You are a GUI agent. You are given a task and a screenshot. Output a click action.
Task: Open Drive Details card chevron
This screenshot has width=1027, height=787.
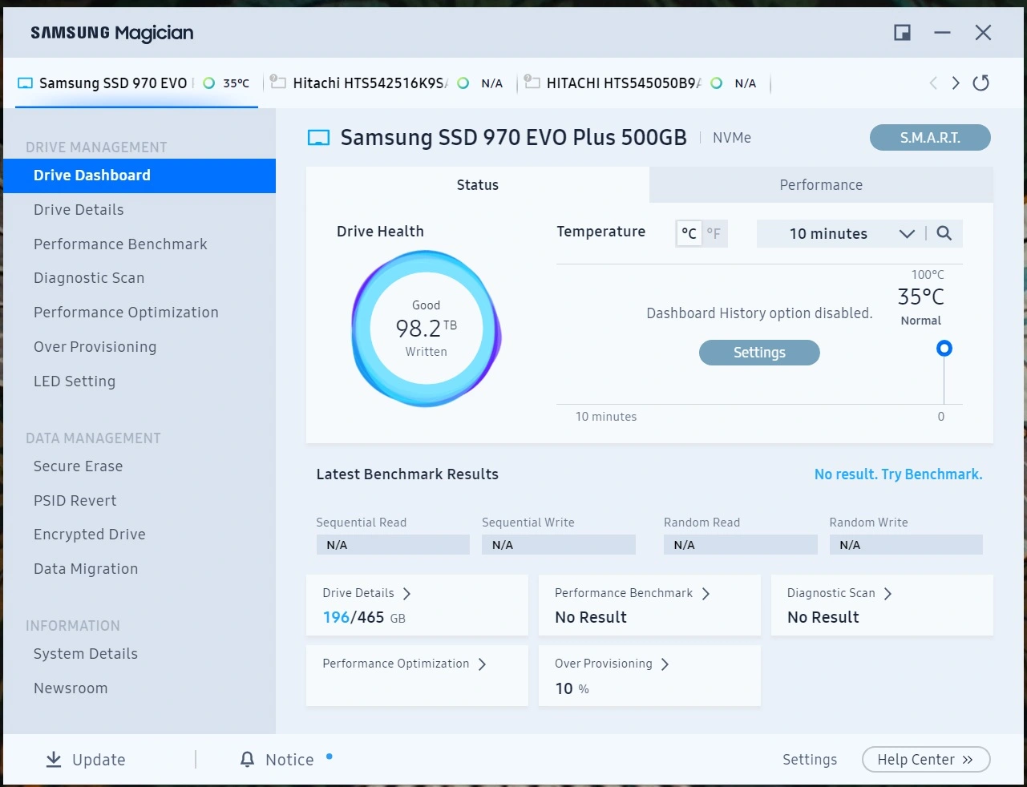point(406,594)
